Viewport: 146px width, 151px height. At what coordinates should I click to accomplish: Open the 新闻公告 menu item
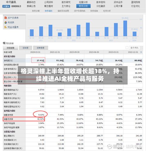[31, 6]
